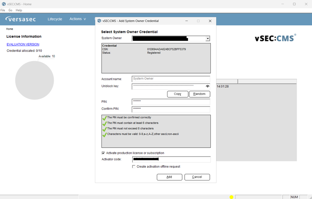
Task: Close the Add System Owner Credential dialog
Action: [x=210, y=21]
